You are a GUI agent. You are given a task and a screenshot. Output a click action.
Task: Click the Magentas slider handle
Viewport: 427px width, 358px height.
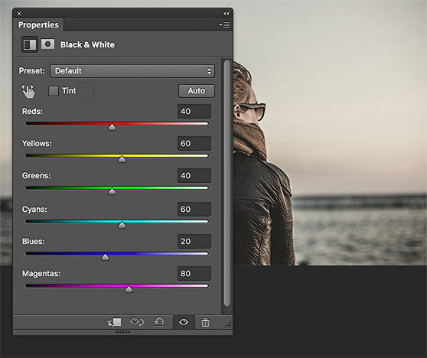[x=129, y=289]
